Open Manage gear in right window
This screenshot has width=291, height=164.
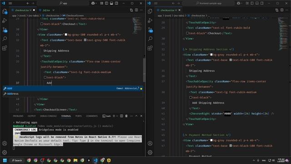(x=150, y=153)
